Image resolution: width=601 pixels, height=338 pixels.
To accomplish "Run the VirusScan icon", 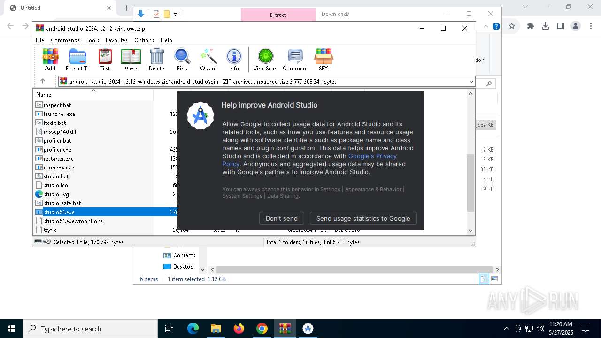I will (x=265, y=60).
